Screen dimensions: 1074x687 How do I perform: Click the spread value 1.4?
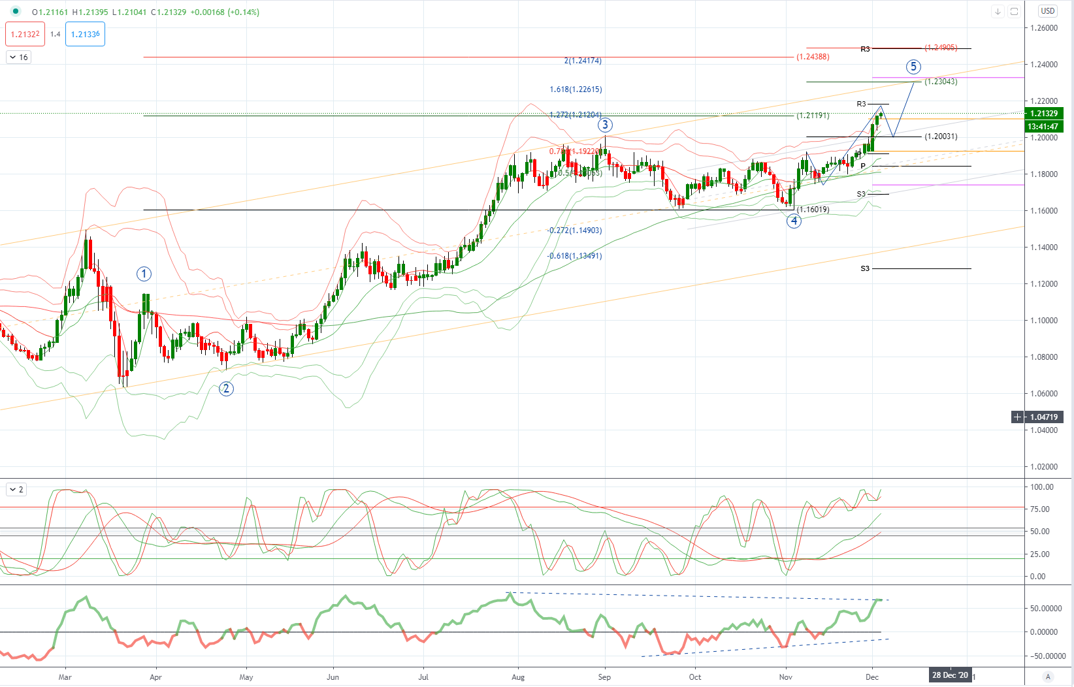(x=55, y=34)
